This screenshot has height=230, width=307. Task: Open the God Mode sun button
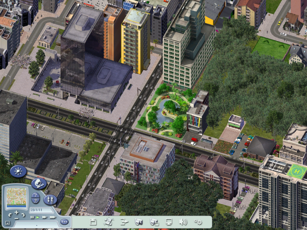pos(18,171)
